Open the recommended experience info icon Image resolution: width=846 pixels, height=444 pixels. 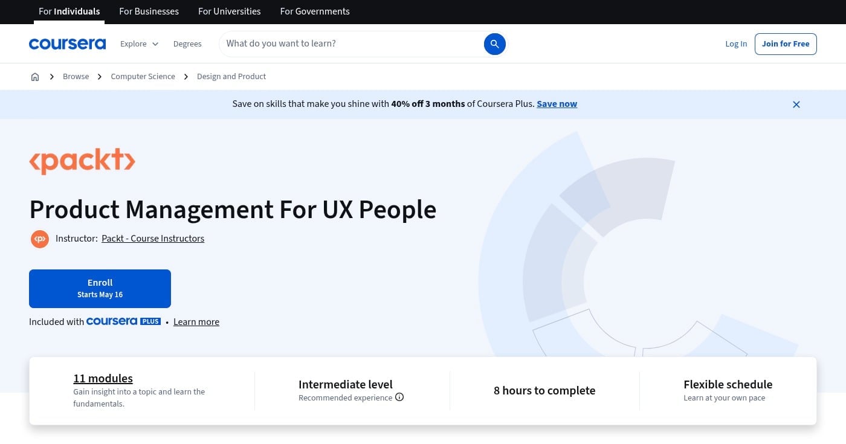[399, 397]
